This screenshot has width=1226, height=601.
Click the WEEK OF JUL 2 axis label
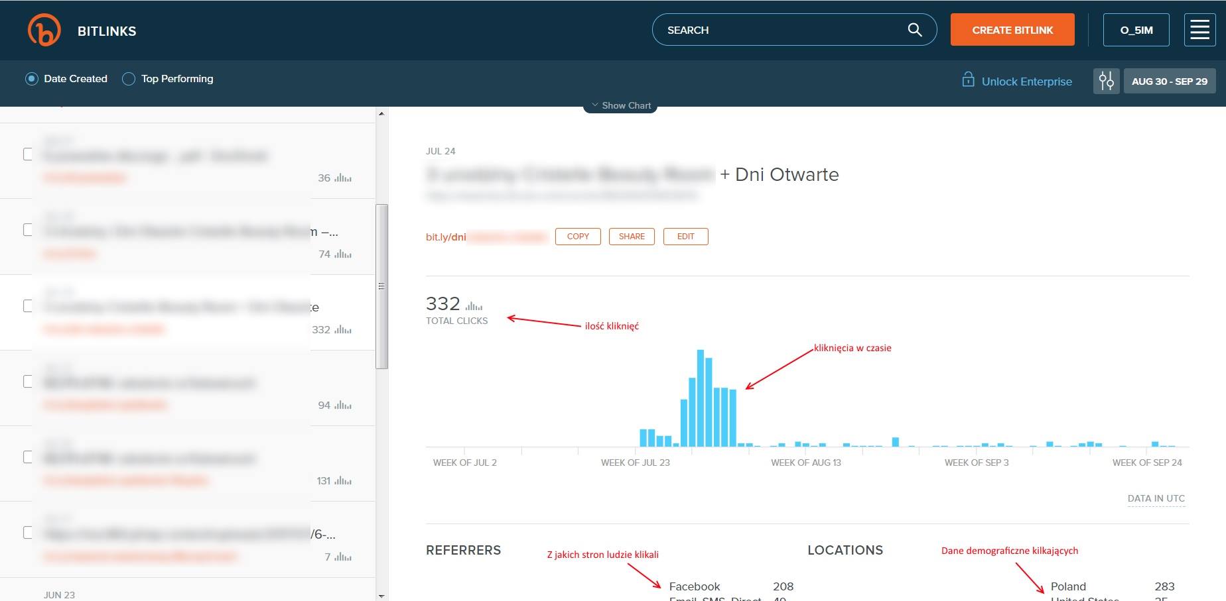(465, 463)
